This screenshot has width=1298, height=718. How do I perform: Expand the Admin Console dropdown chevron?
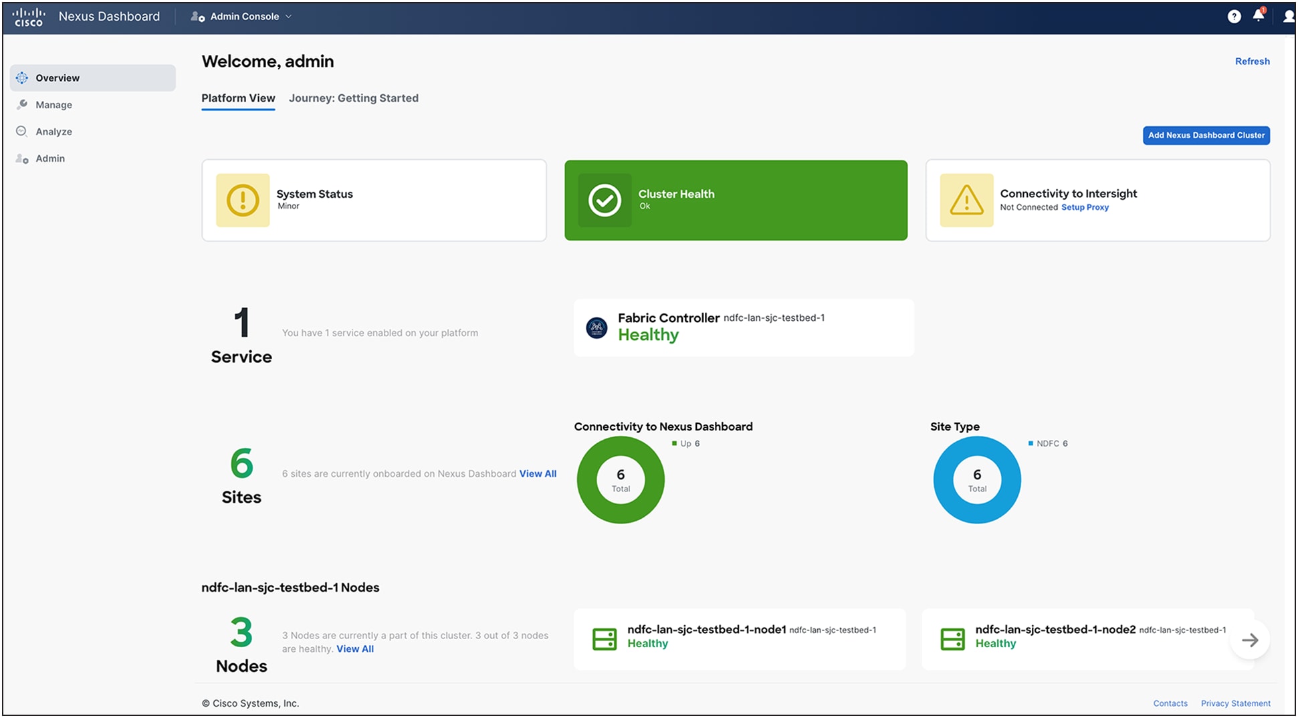coord(289,17)
